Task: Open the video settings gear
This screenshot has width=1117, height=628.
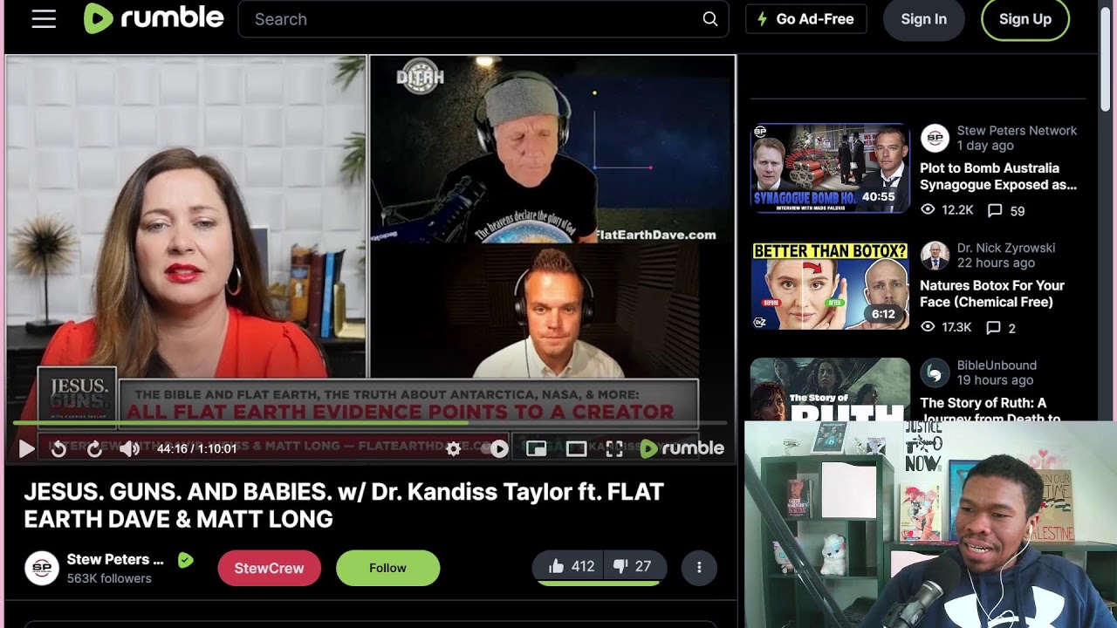Action: pyautogui.click(x=453, y=448)
